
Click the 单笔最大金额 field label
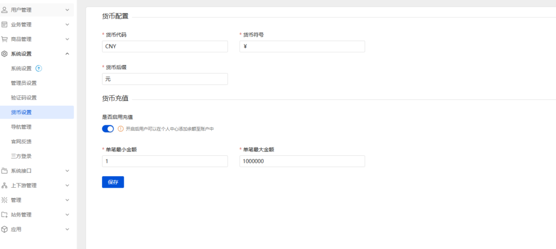pos(259,150)
